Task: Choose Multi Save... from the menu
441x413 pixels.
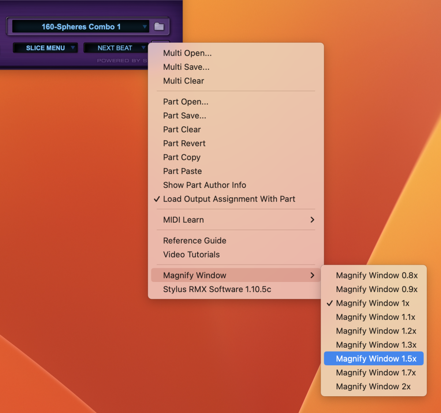Action: (x=235, y=67)
